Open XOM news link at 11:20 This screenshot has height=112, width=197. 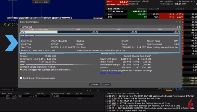[x=114, y=98]
